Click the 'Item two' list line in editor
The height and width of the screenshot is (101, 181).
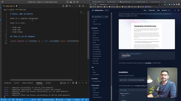(15, 30)
